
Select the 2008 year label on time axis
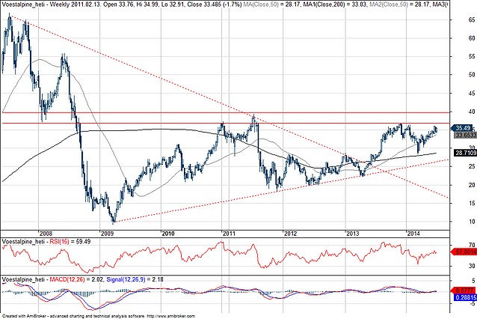(46, 234)
